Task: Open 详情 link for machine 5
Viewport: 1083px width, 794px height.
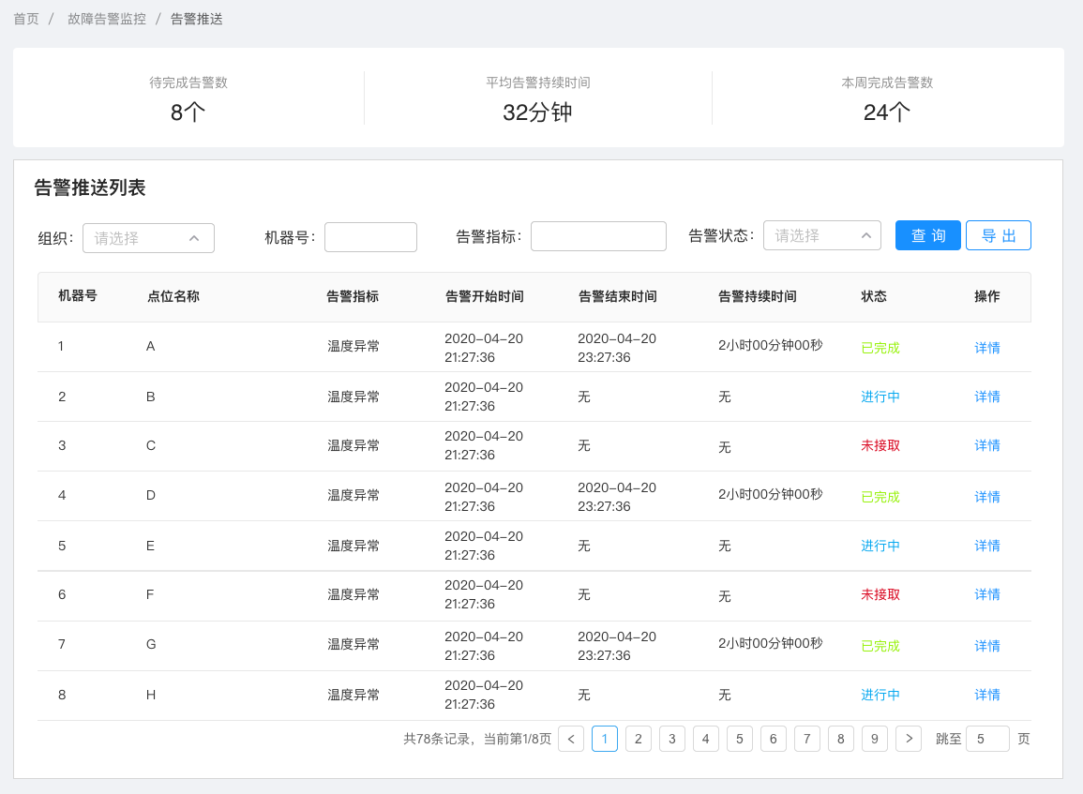Action: coord(986,546)
